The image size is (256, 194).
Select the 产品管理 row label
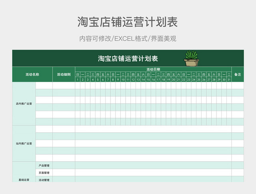(x=44, y=166)
